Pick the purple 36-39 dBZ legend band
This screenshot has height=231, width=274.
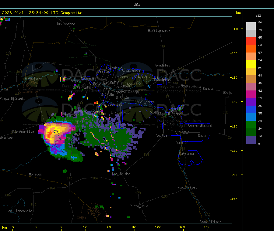(251, 102)
